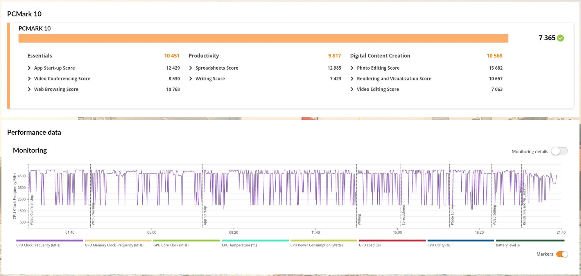Click Digital Content Creation score 10 568

(494, 56)
